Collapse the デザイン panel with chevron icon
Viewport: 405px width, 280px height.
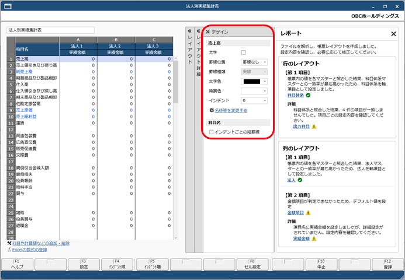point(207,32)
